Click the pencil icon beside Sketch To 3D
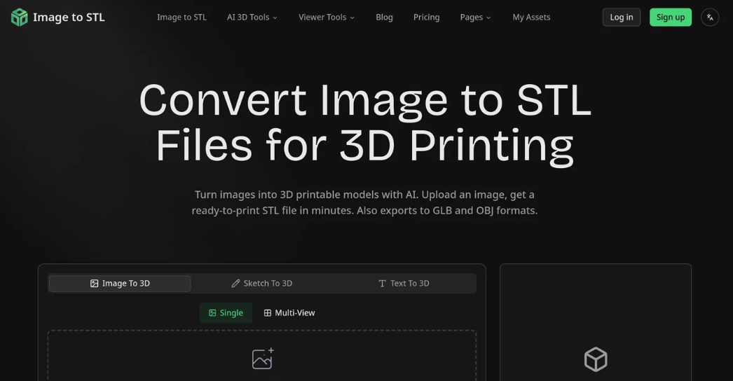Image resolution: width=733 pixels, height=381 pixels. [x=235, y=284]
